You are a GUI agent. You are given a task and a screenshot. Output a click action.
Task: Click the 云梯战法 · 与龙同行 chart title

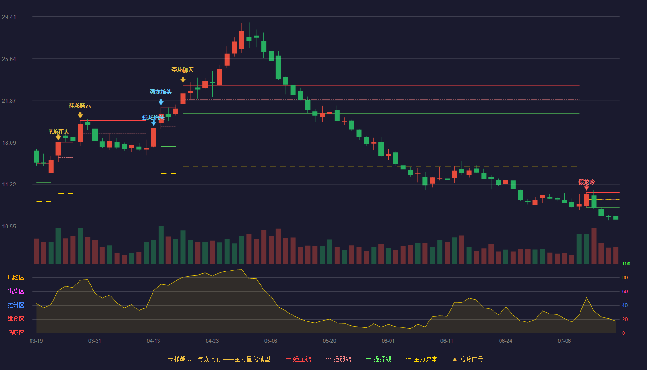(219, 359)
